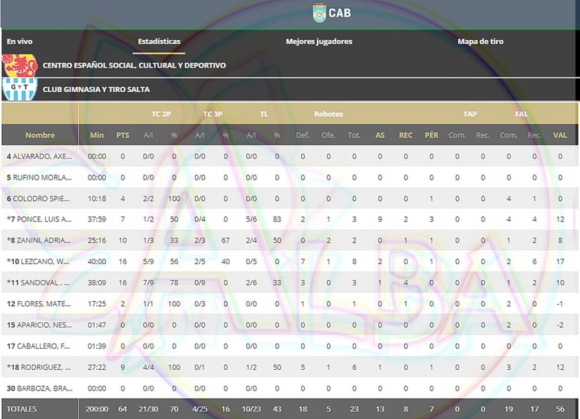580x419 pixels.
Task: Click the Rebotes Tot. column header
Action: click(354, 135)
